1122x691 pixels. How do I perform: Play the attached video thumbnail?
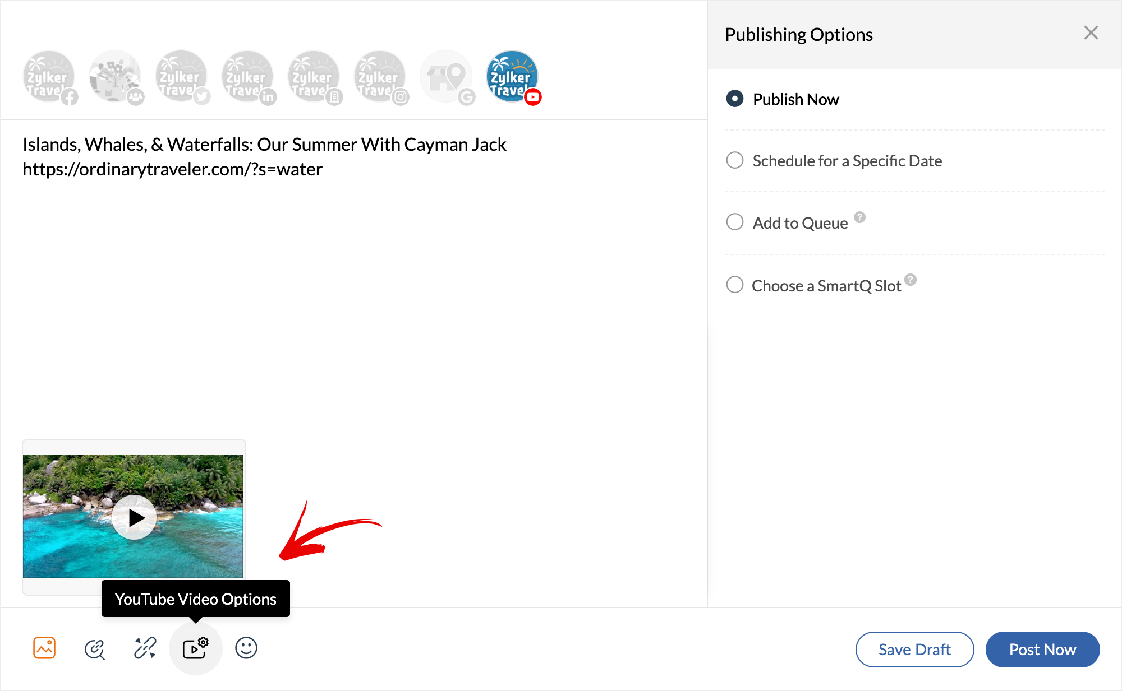tap(134, 517)
